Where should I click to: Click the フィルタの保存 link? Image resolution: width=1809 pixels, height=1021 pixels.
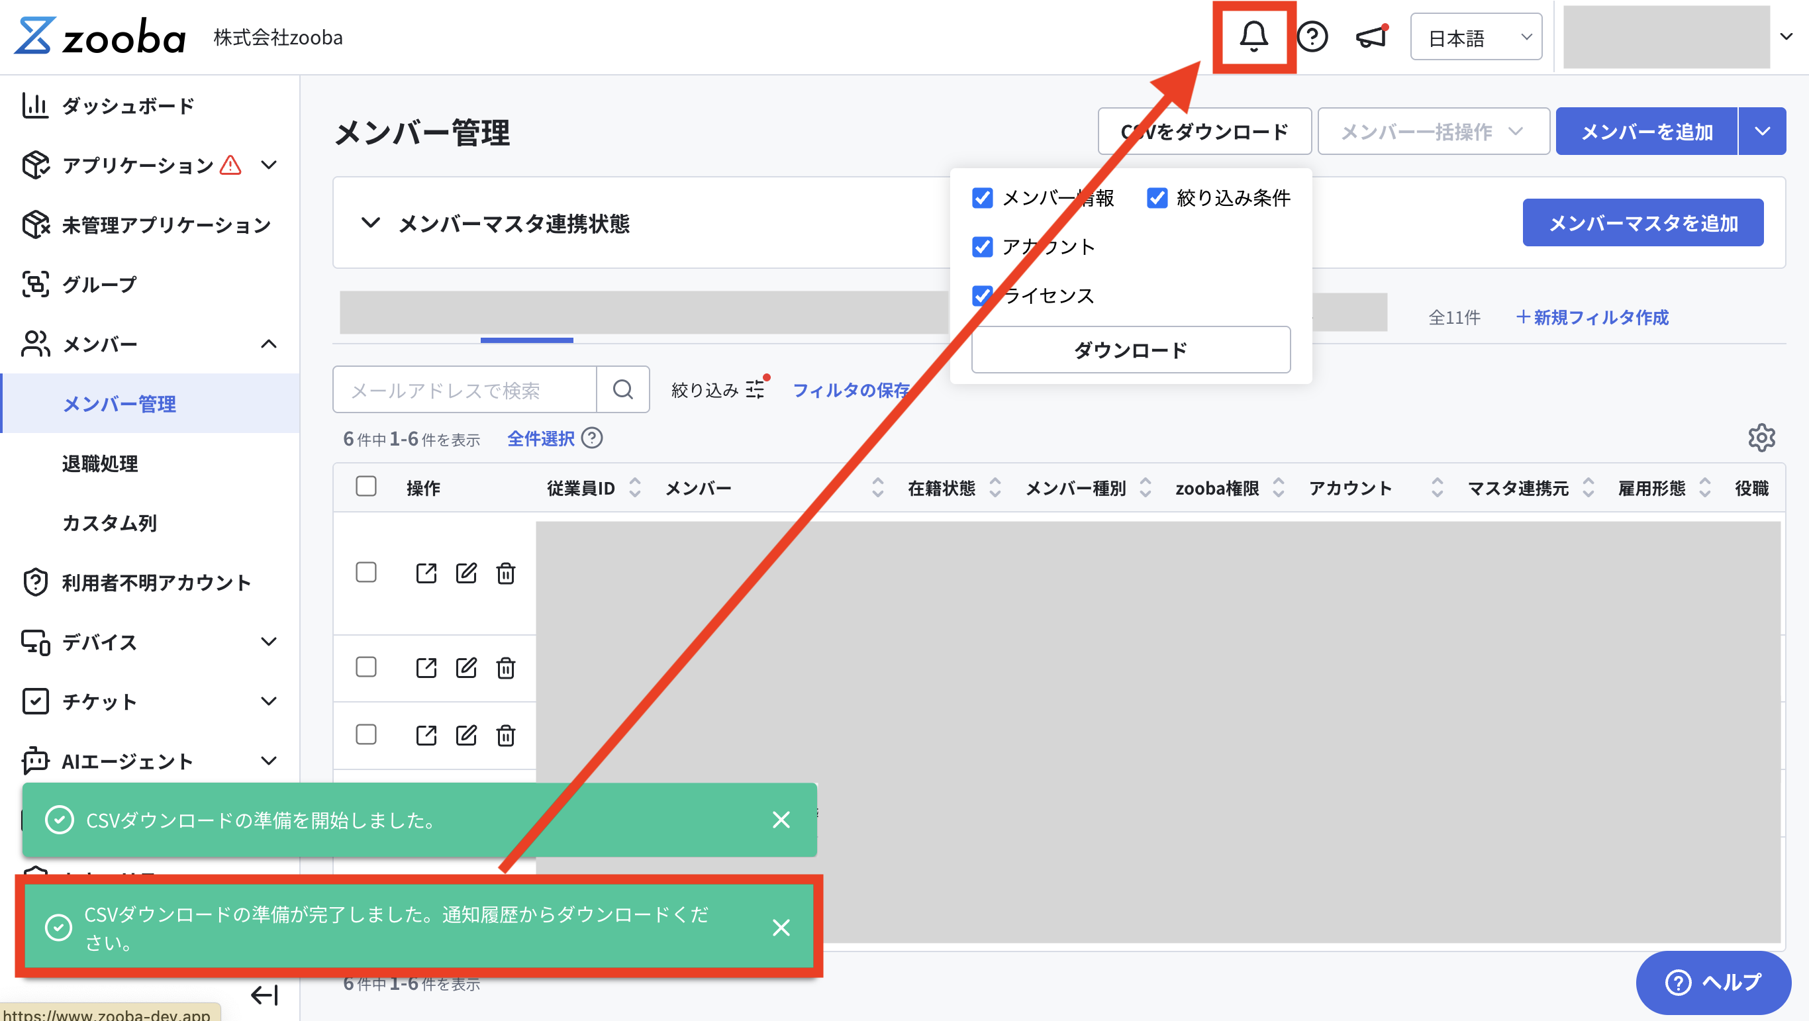click(851, 390)
